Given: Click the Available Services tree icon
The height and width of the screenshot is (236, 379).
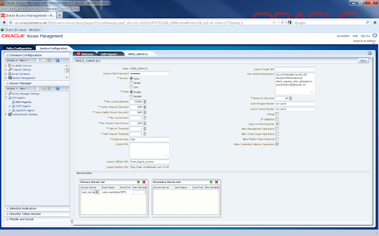Looking at the screenshot, I should coord(10,65).
